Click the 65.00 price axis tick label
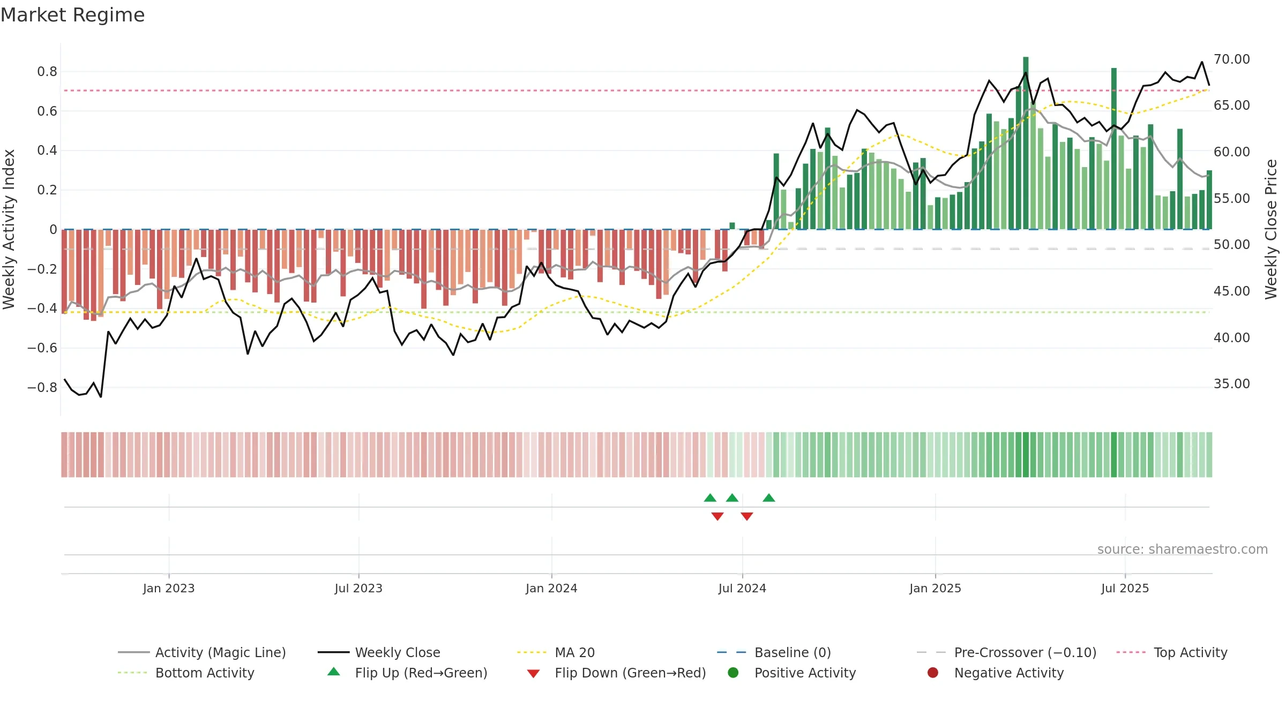The image size is (1286, 723). coord(1231,105)
